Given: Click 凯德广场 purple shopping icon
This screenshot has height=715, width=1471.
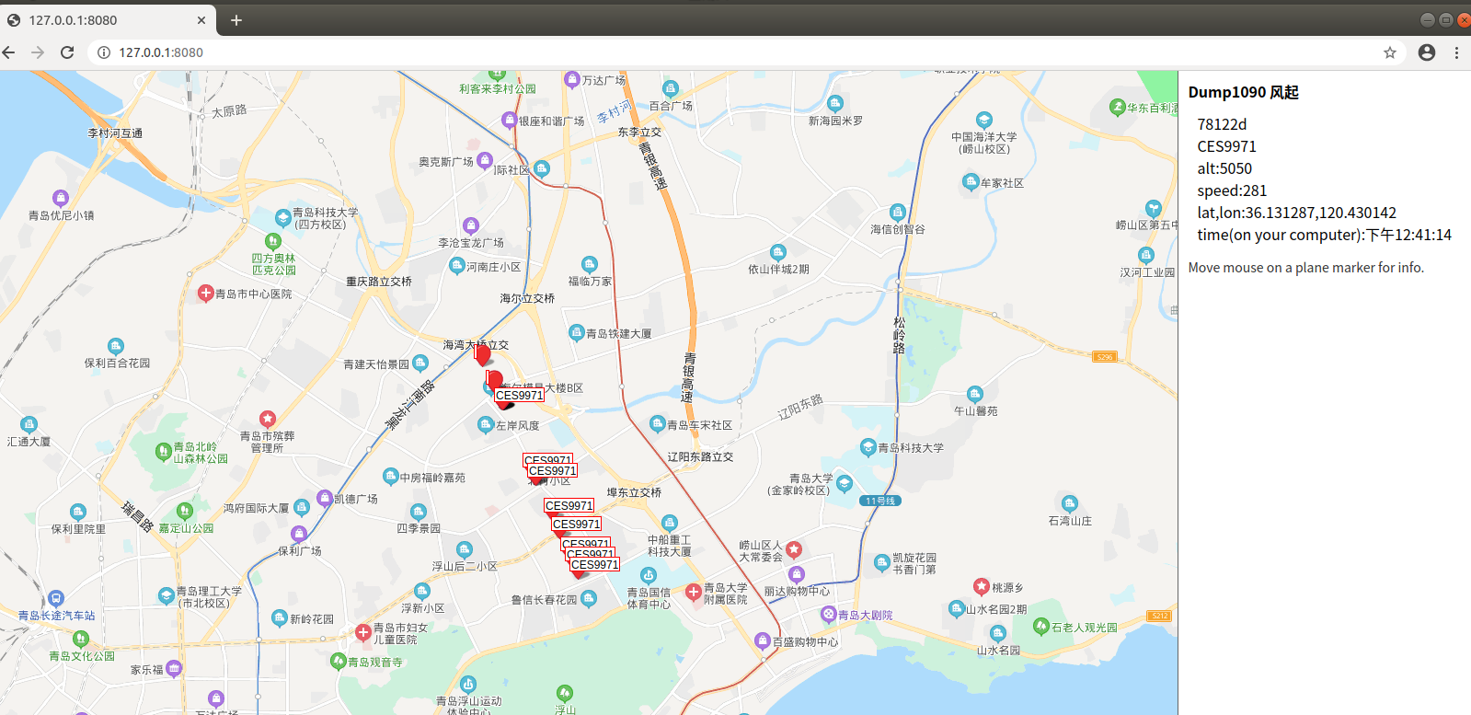Looking at the screenshot, I should [324, 498].
